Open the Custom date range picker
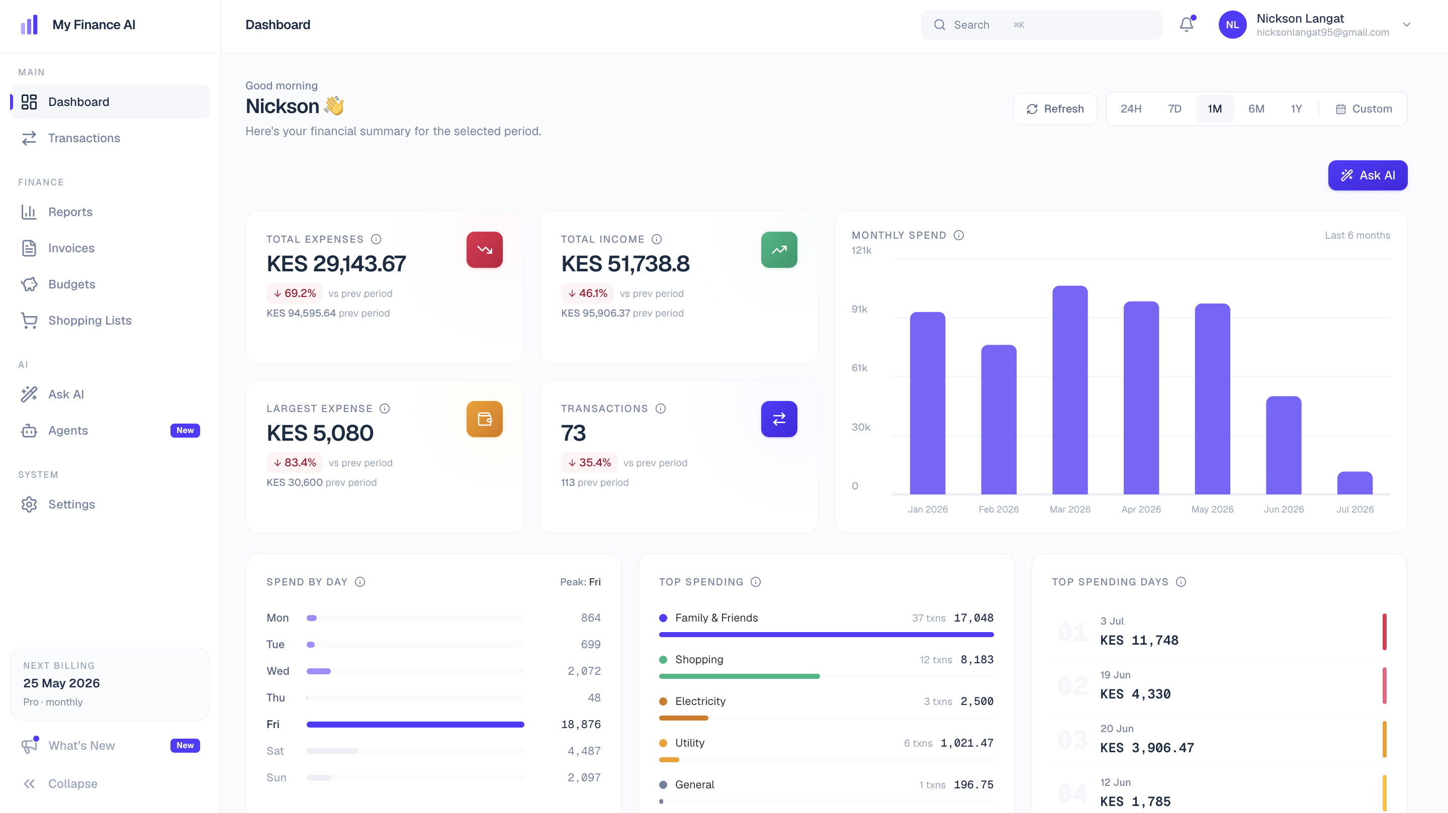This screenshot has height=813, width=1448. (x=1364, y=109)
